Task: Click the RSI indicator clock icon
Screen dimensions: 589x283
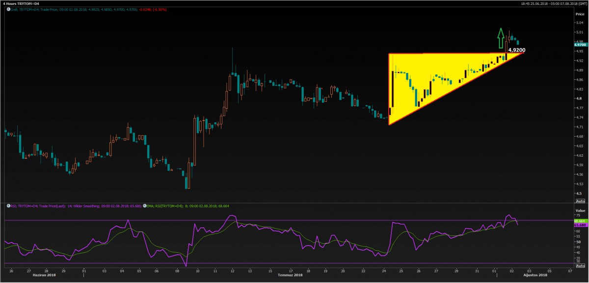Action: tap(7, 206)
